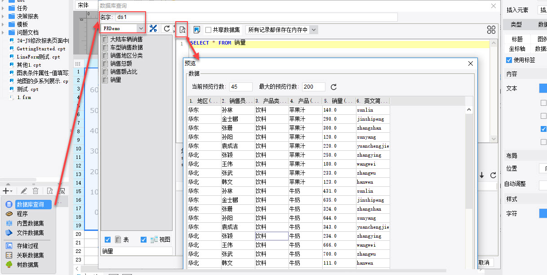
Task: Uncheck the 表 tables checkbox
Action: pos(107,239)
